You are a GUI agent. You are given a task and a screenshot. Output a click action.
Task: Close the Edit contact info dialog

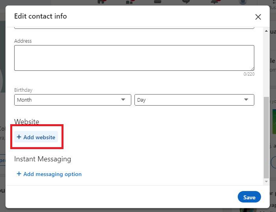tap(258, 17)
